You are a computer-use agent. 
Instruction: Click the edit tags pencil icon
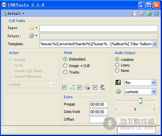click(72, 87)
